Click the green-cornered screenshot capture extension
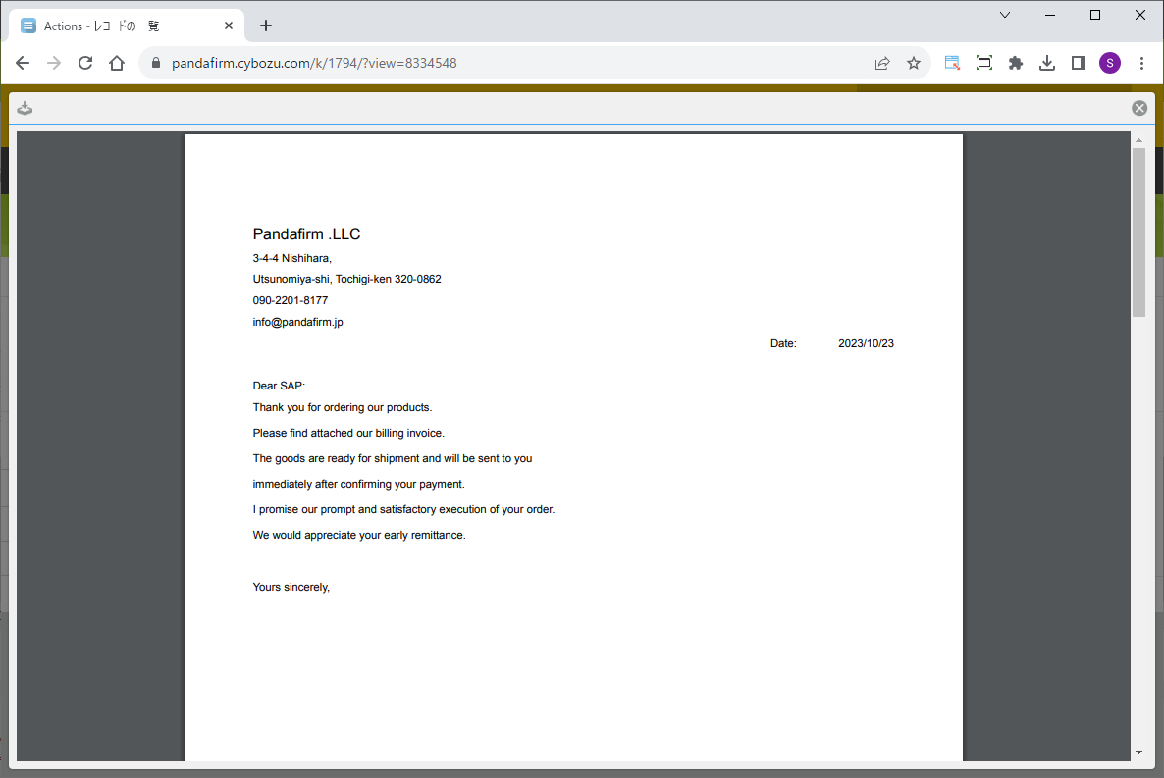Image resolution: width=1164 pixels, height=778 pixels. [952, 63]
